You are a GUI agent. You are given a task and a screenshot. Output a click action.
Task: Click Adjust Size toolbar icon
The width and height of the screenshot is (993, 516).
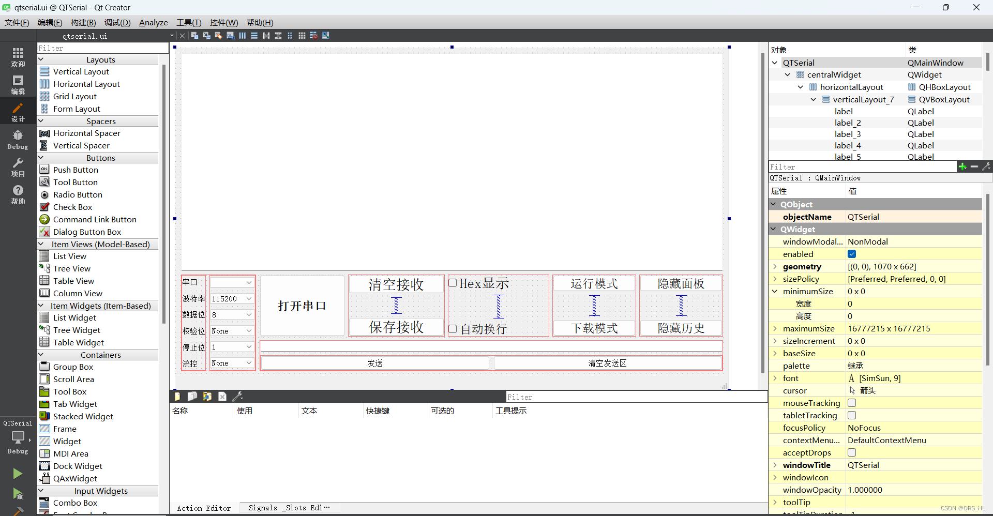coord(325,36)
